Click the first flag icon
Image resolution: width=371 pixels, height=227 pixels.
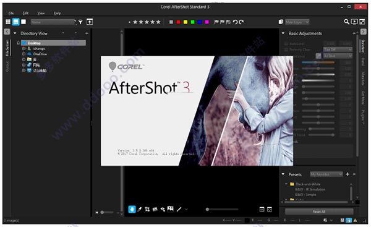pyautogui.click(x=216, y=22)
